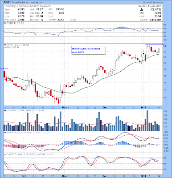Image resolution: width=172 pixels, height=178 pixels.
Task: Click the '2013' label on the price date axis
Action: pos(143,107)
